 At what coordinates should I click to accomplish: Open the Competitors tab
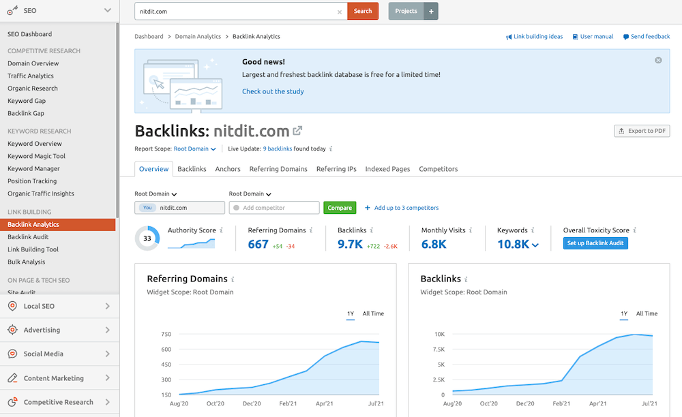pos(439,169)
